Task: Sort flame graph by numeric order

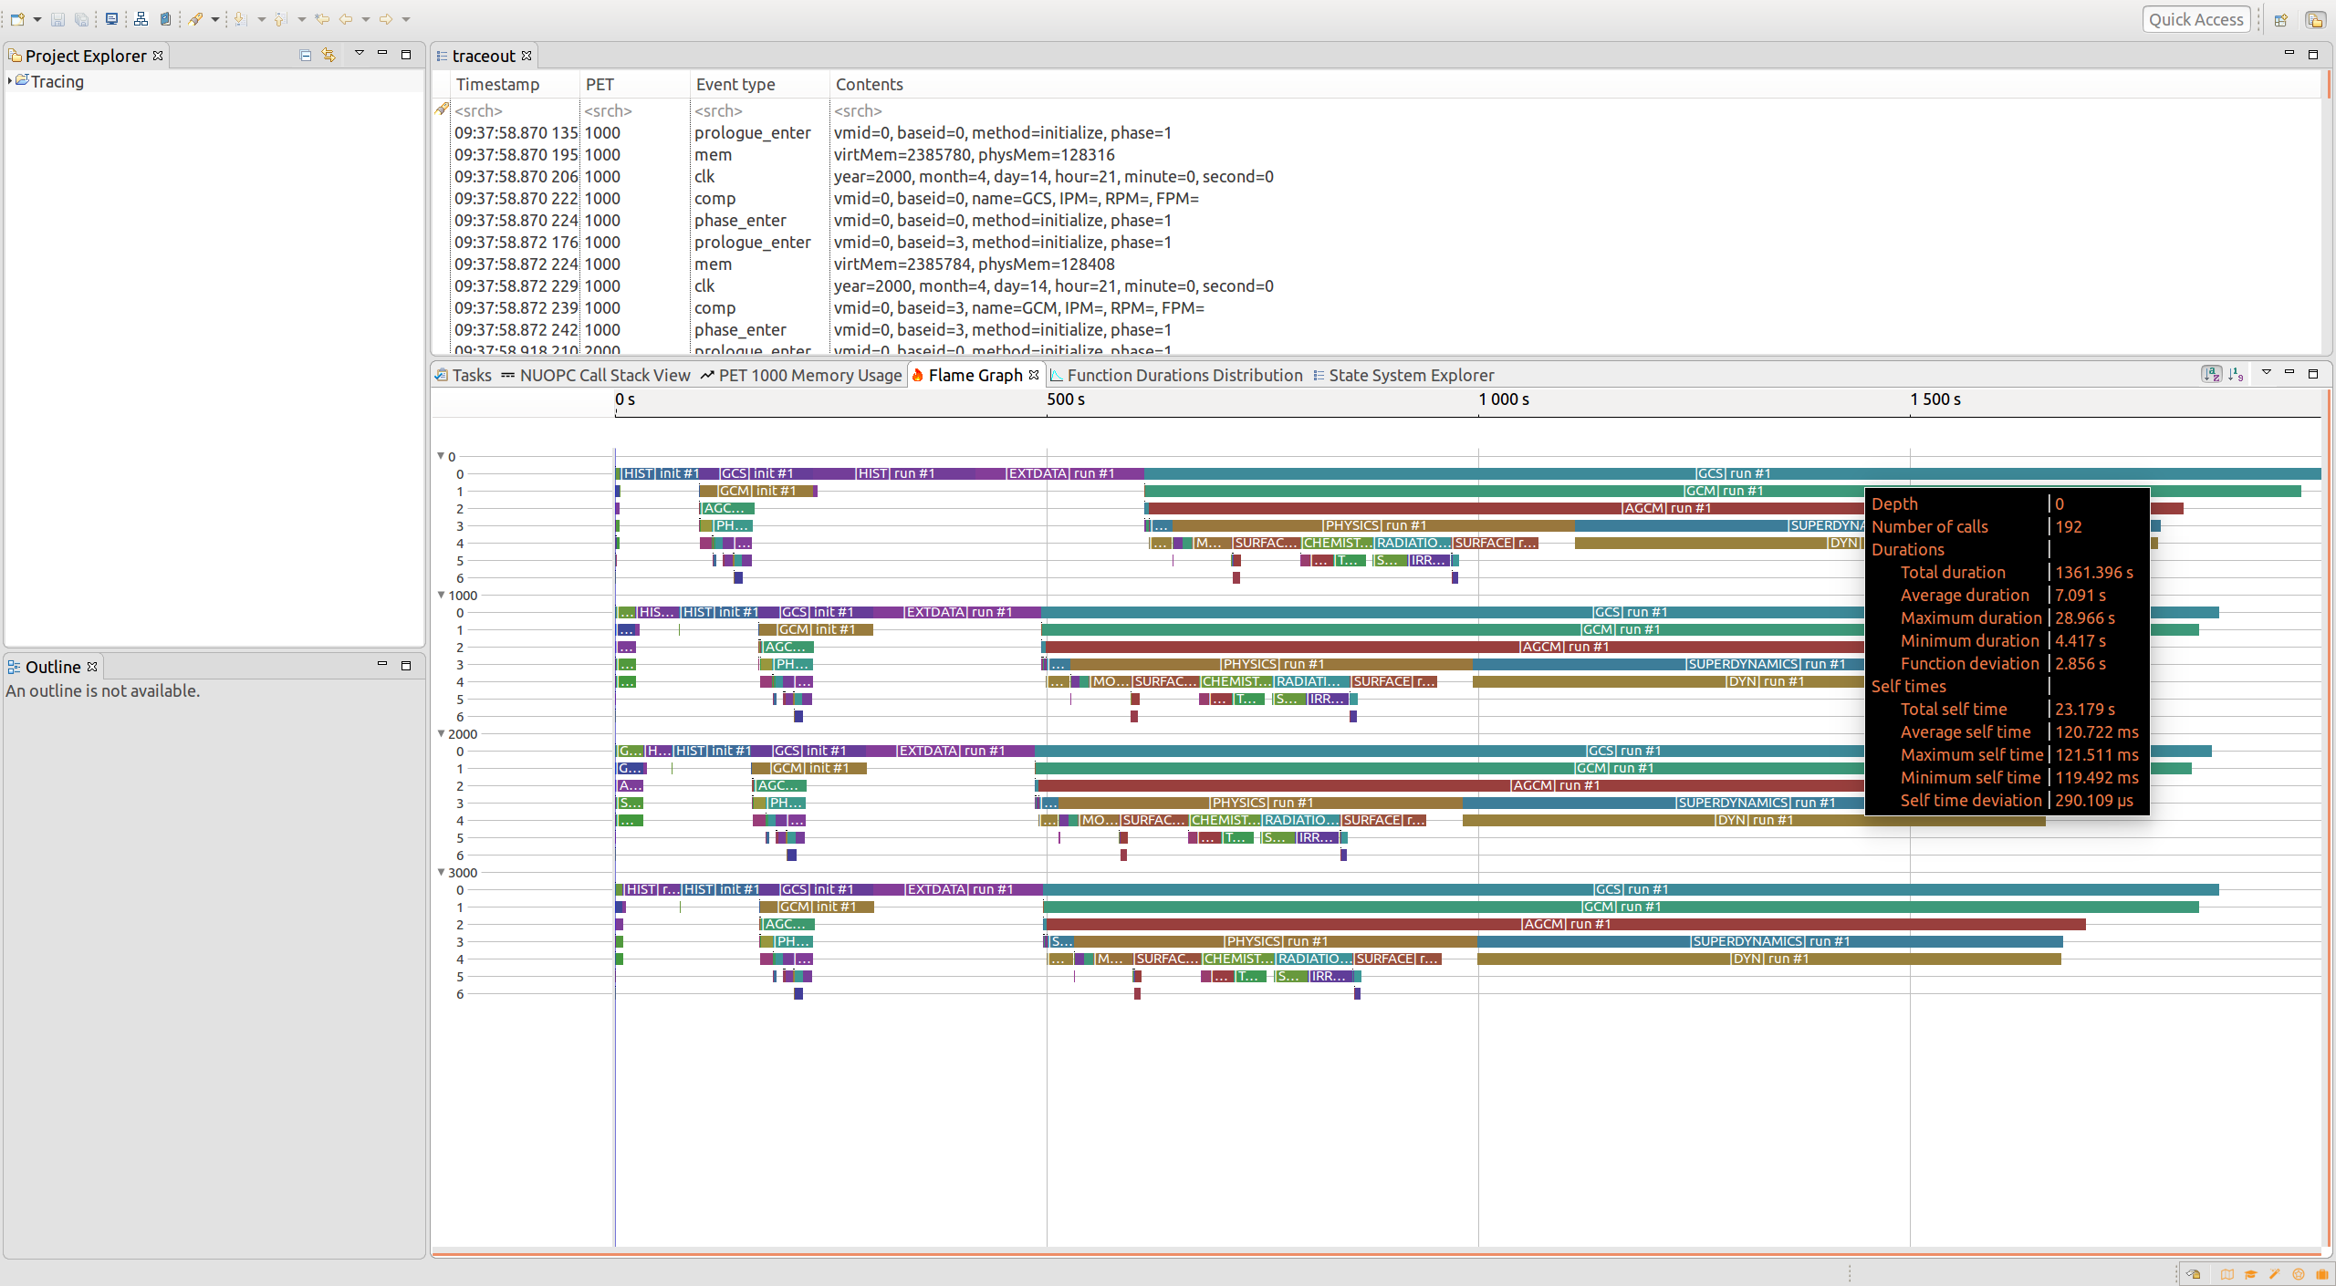Action: click(x=2236, y=374)
